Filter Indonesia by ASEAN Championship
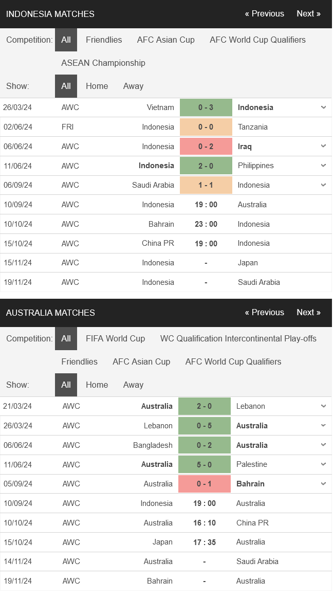333x598 pixels. (x=103, y=63)
